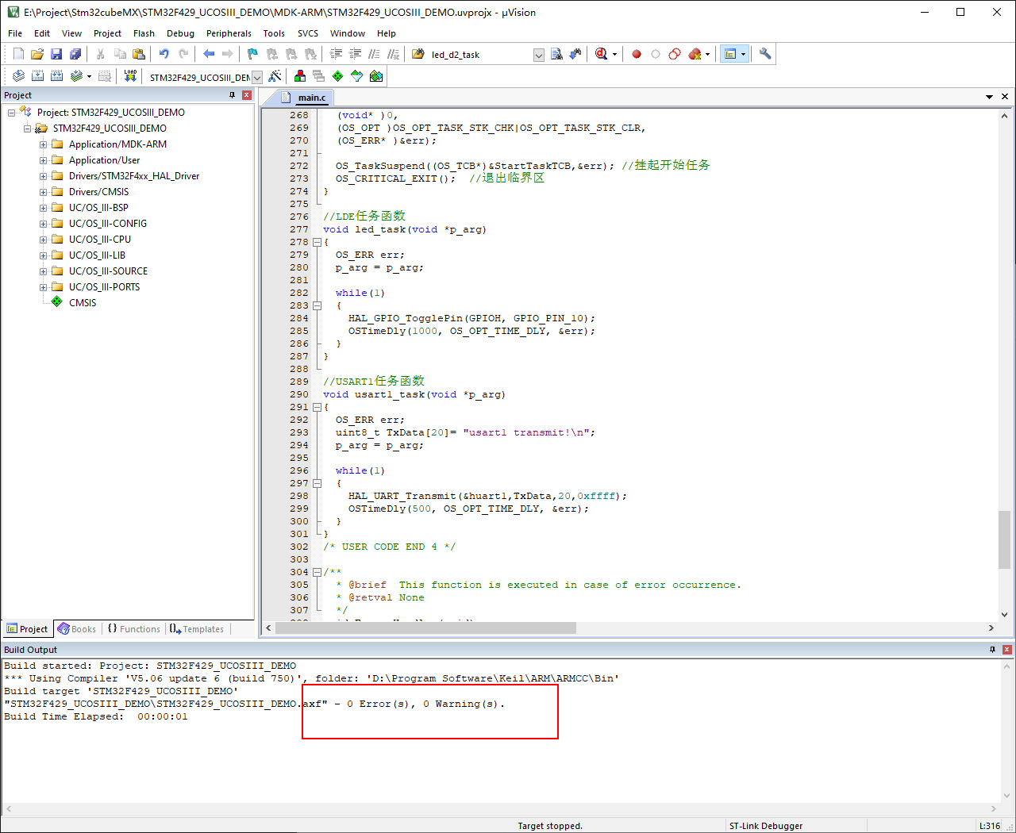Open the Project menu
Viewport: 1016px width, 833px height.
[107, 33]
